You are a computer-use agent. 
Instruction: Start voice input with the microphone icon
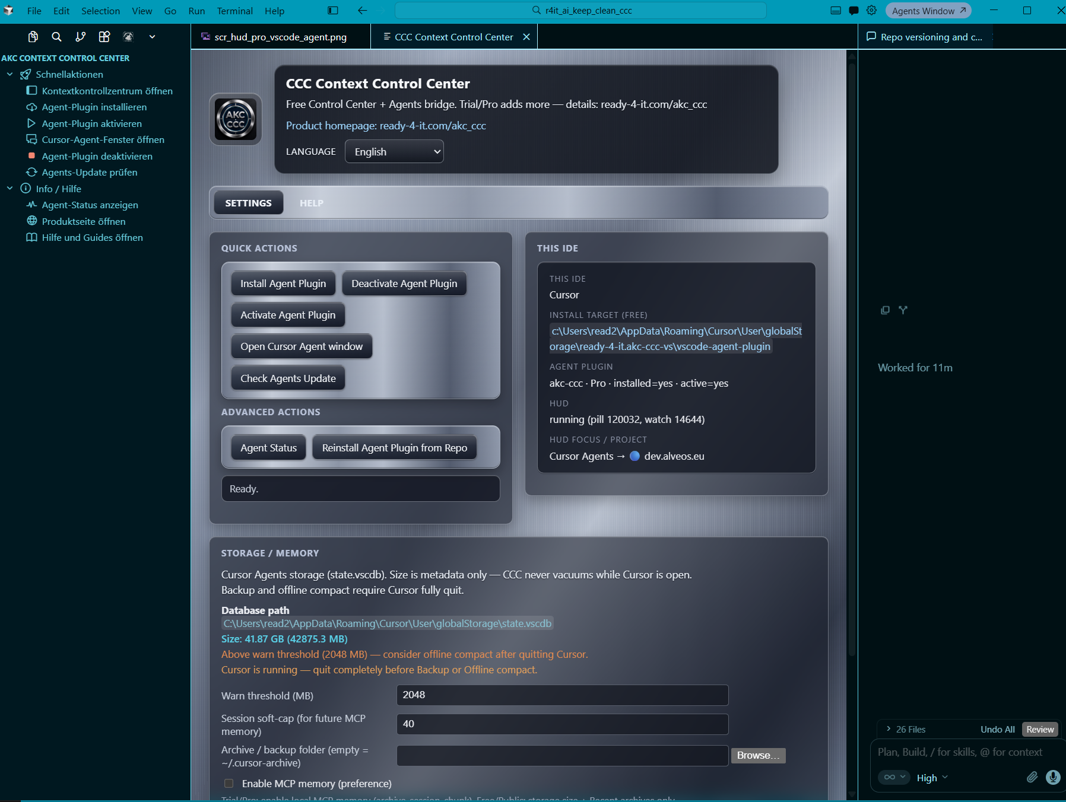pyautogui.click(x=1053, y=777)
